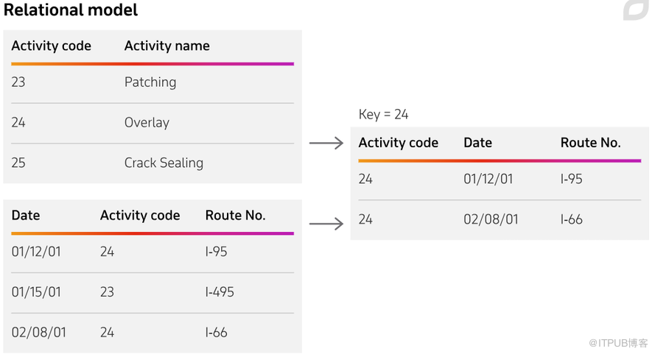Click the "Patching" activity name cell
655x354 pixels.
click(x=150, y=82)
